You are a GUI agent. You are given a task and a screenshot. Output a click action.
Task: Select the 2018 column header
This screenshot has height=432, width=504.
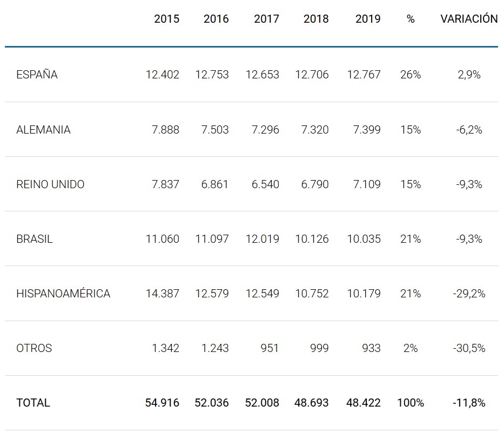coord(316,19)
